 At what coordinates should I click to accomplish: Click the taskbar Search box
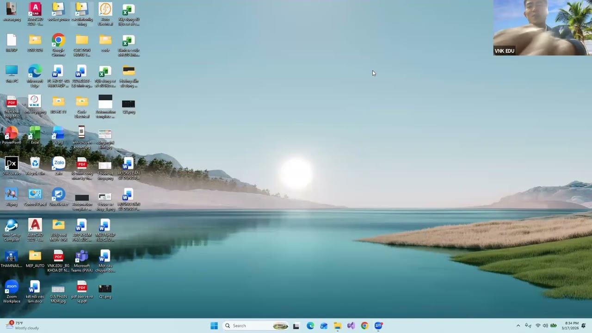[x=256, y=326]
